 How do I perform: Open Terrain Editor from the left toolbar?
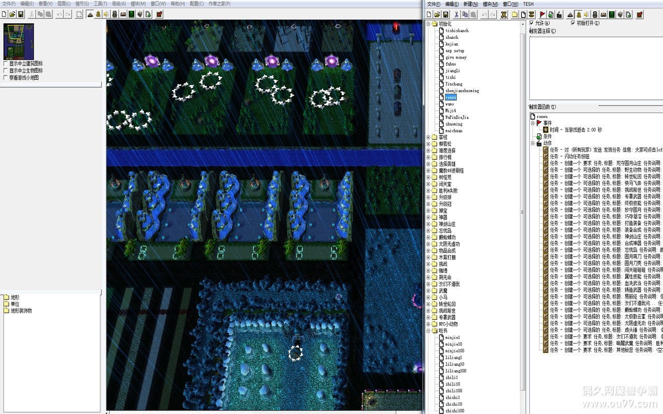tap(90, 14)
